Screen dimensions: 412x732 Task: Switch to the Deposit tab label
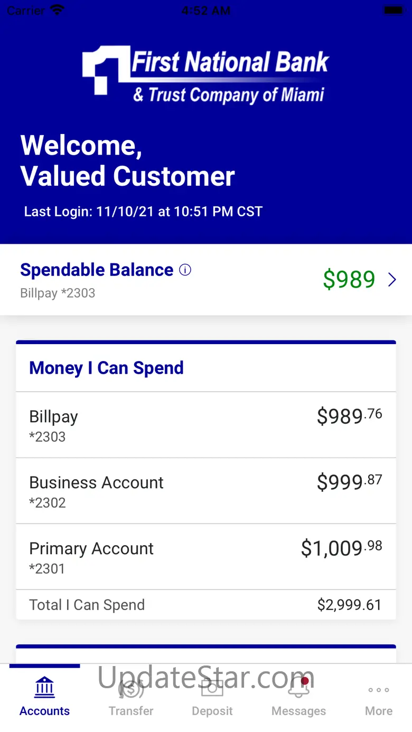point(212,711)
